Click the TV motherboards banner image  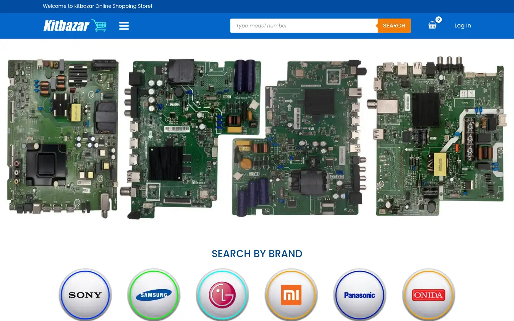pyautogui.click(x=257, y=137)
